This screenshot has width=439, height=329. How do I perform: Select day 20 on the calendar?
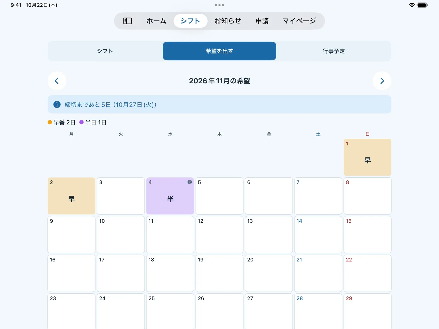(269, 273)
